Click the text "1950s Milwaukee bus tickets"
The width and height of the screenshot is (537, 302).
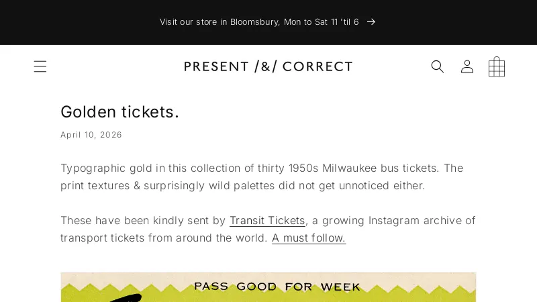coord(364,168)
